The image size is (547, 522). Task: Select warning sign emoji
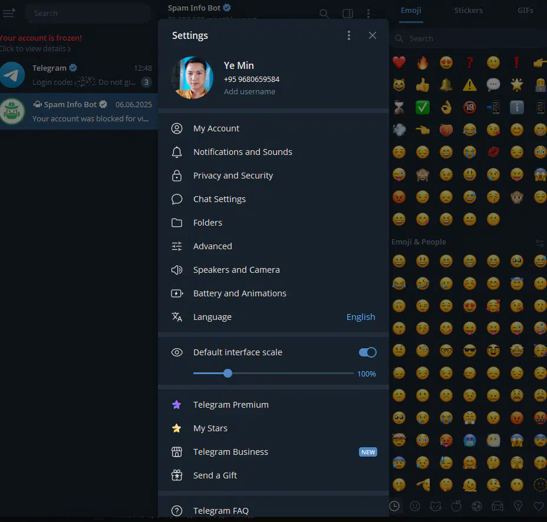tap(470, 85)
